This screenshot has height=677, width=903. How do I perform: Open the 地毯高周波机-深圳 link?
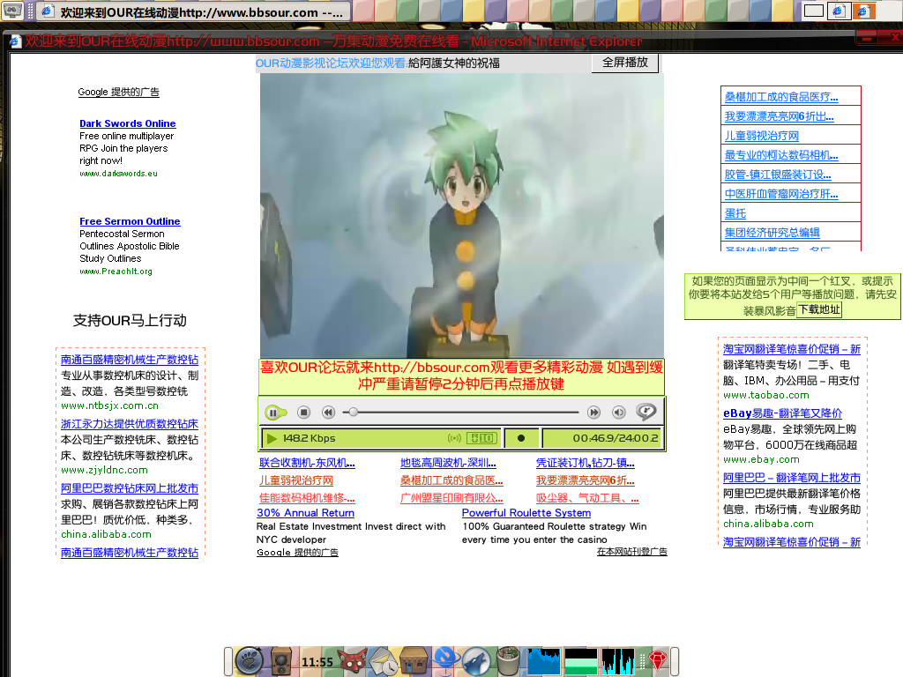[448, 463]
